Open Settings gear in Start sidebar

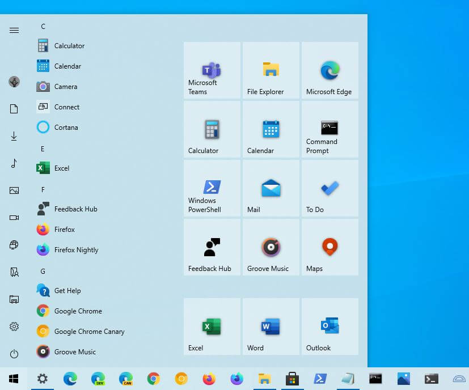(14, 327)
